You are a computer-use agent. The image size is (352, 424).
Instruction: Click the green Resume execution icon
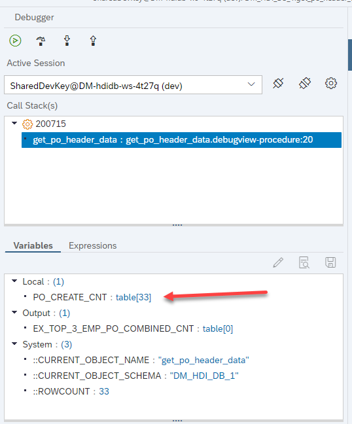15,41
